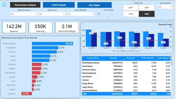This screenshot has height=99, width=176.
Task: Select the Lucknow -2.7% bar
Action: [x=27, y=94]
